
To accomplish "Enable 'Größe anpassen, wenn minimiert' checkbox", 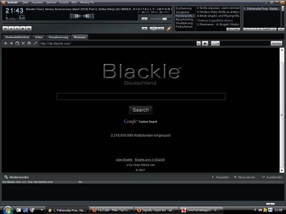I will 198,8.
